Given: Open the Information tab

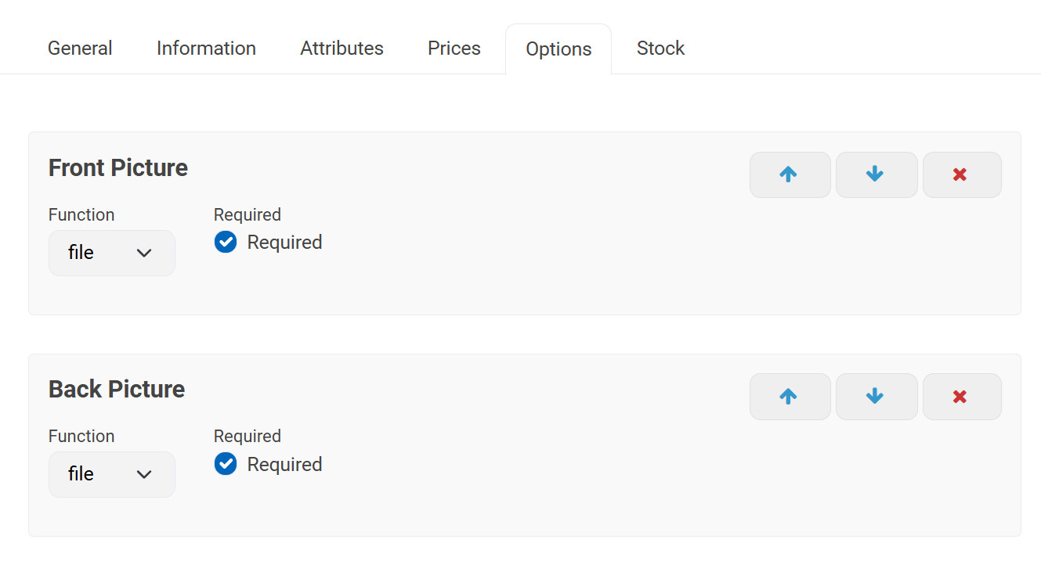Looking at the screenshot, I should pos(206,49).
